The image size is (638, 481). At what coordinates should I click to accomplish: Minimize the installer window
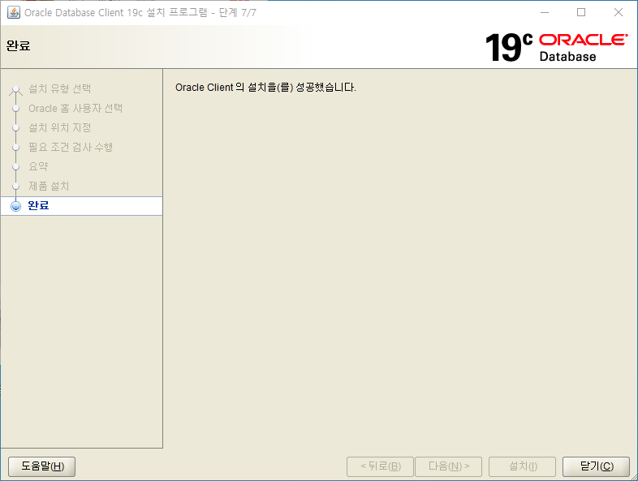545,13
